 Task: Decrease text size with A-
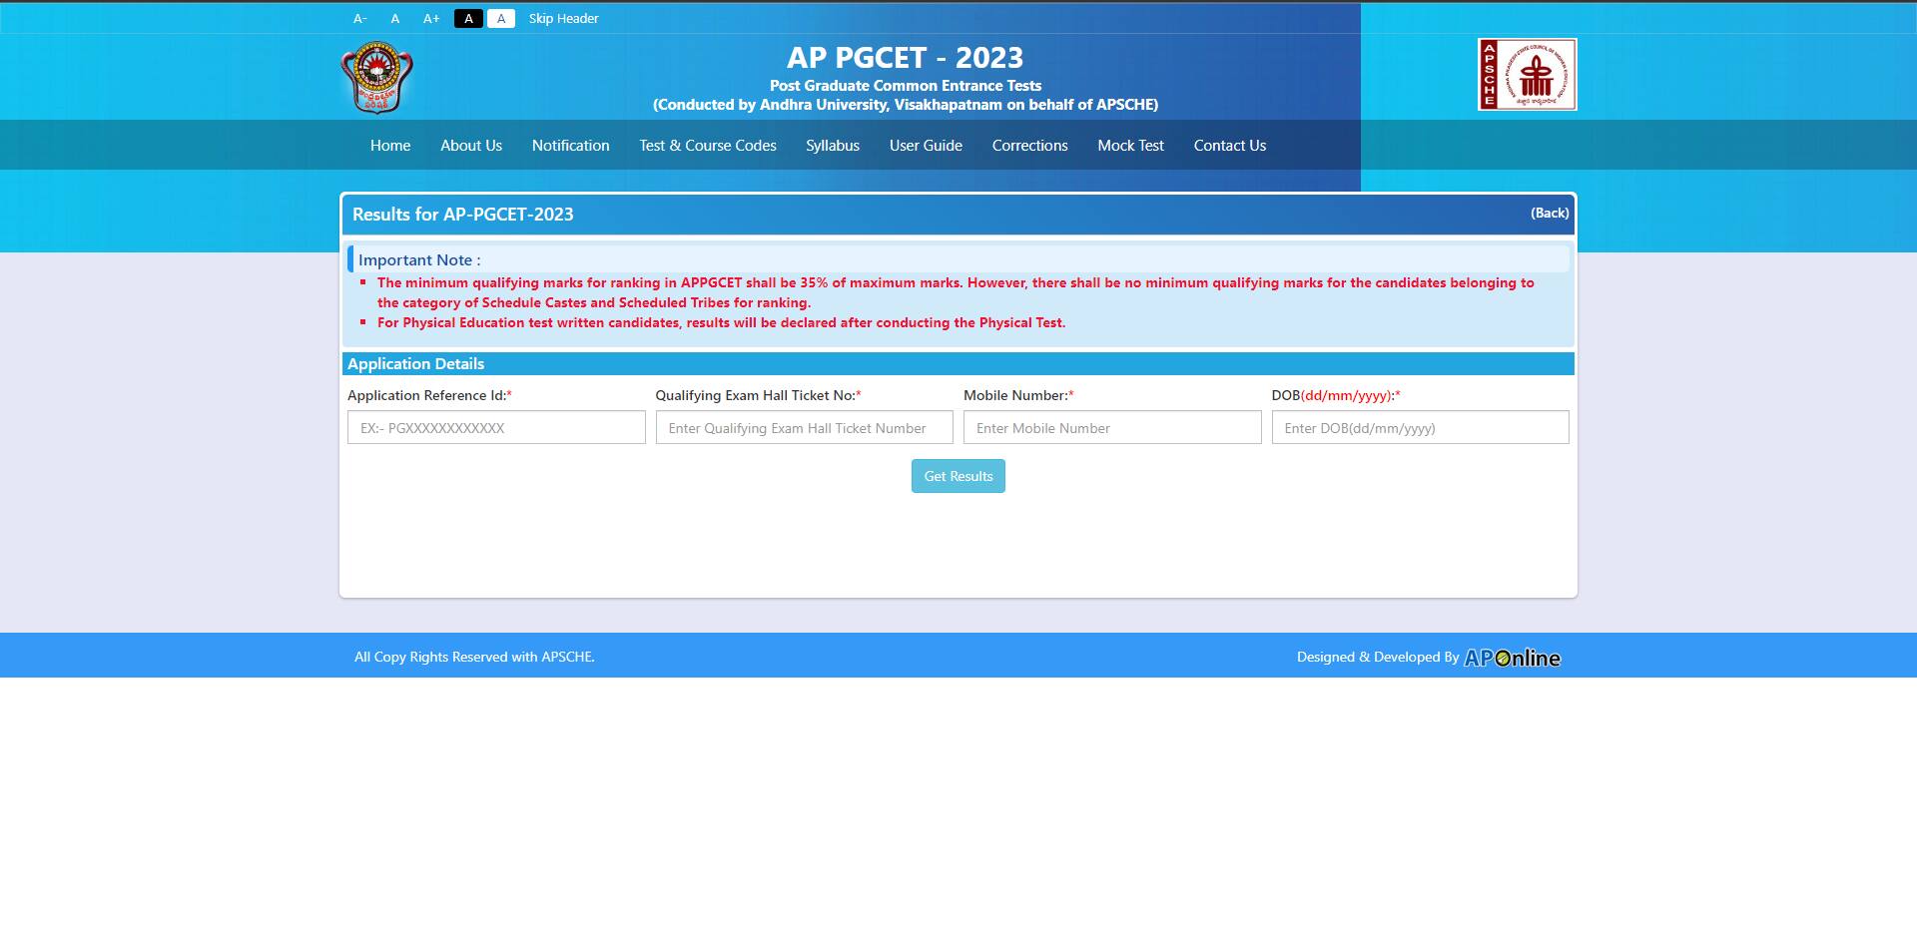[360, 18]
